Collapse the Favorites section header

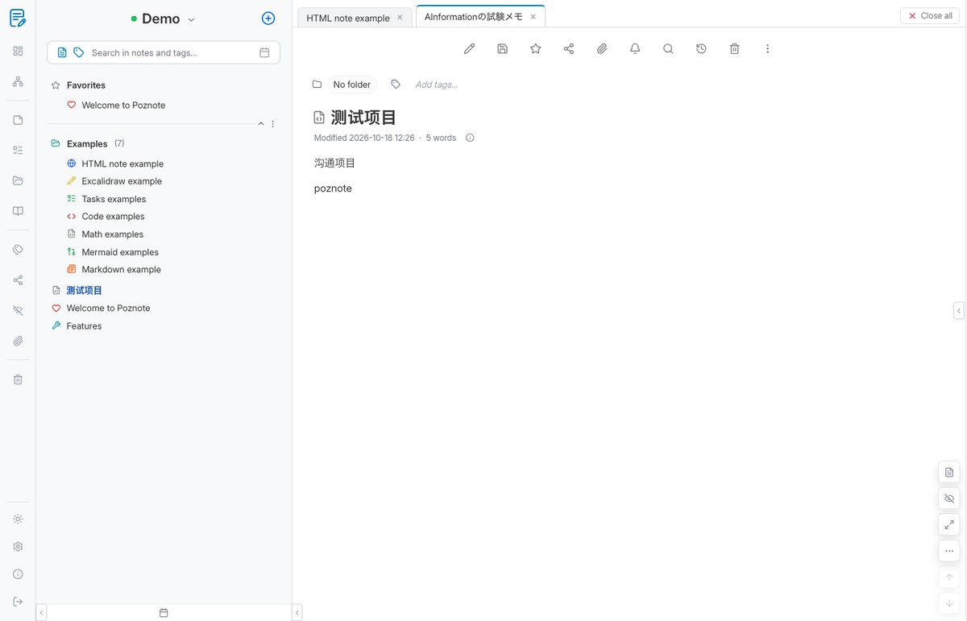[x=86, y=85]
